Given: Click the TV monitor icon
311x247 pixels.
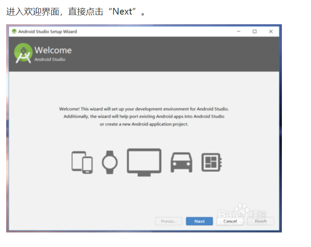Looking at the screenshot, I should pos(144,162).
